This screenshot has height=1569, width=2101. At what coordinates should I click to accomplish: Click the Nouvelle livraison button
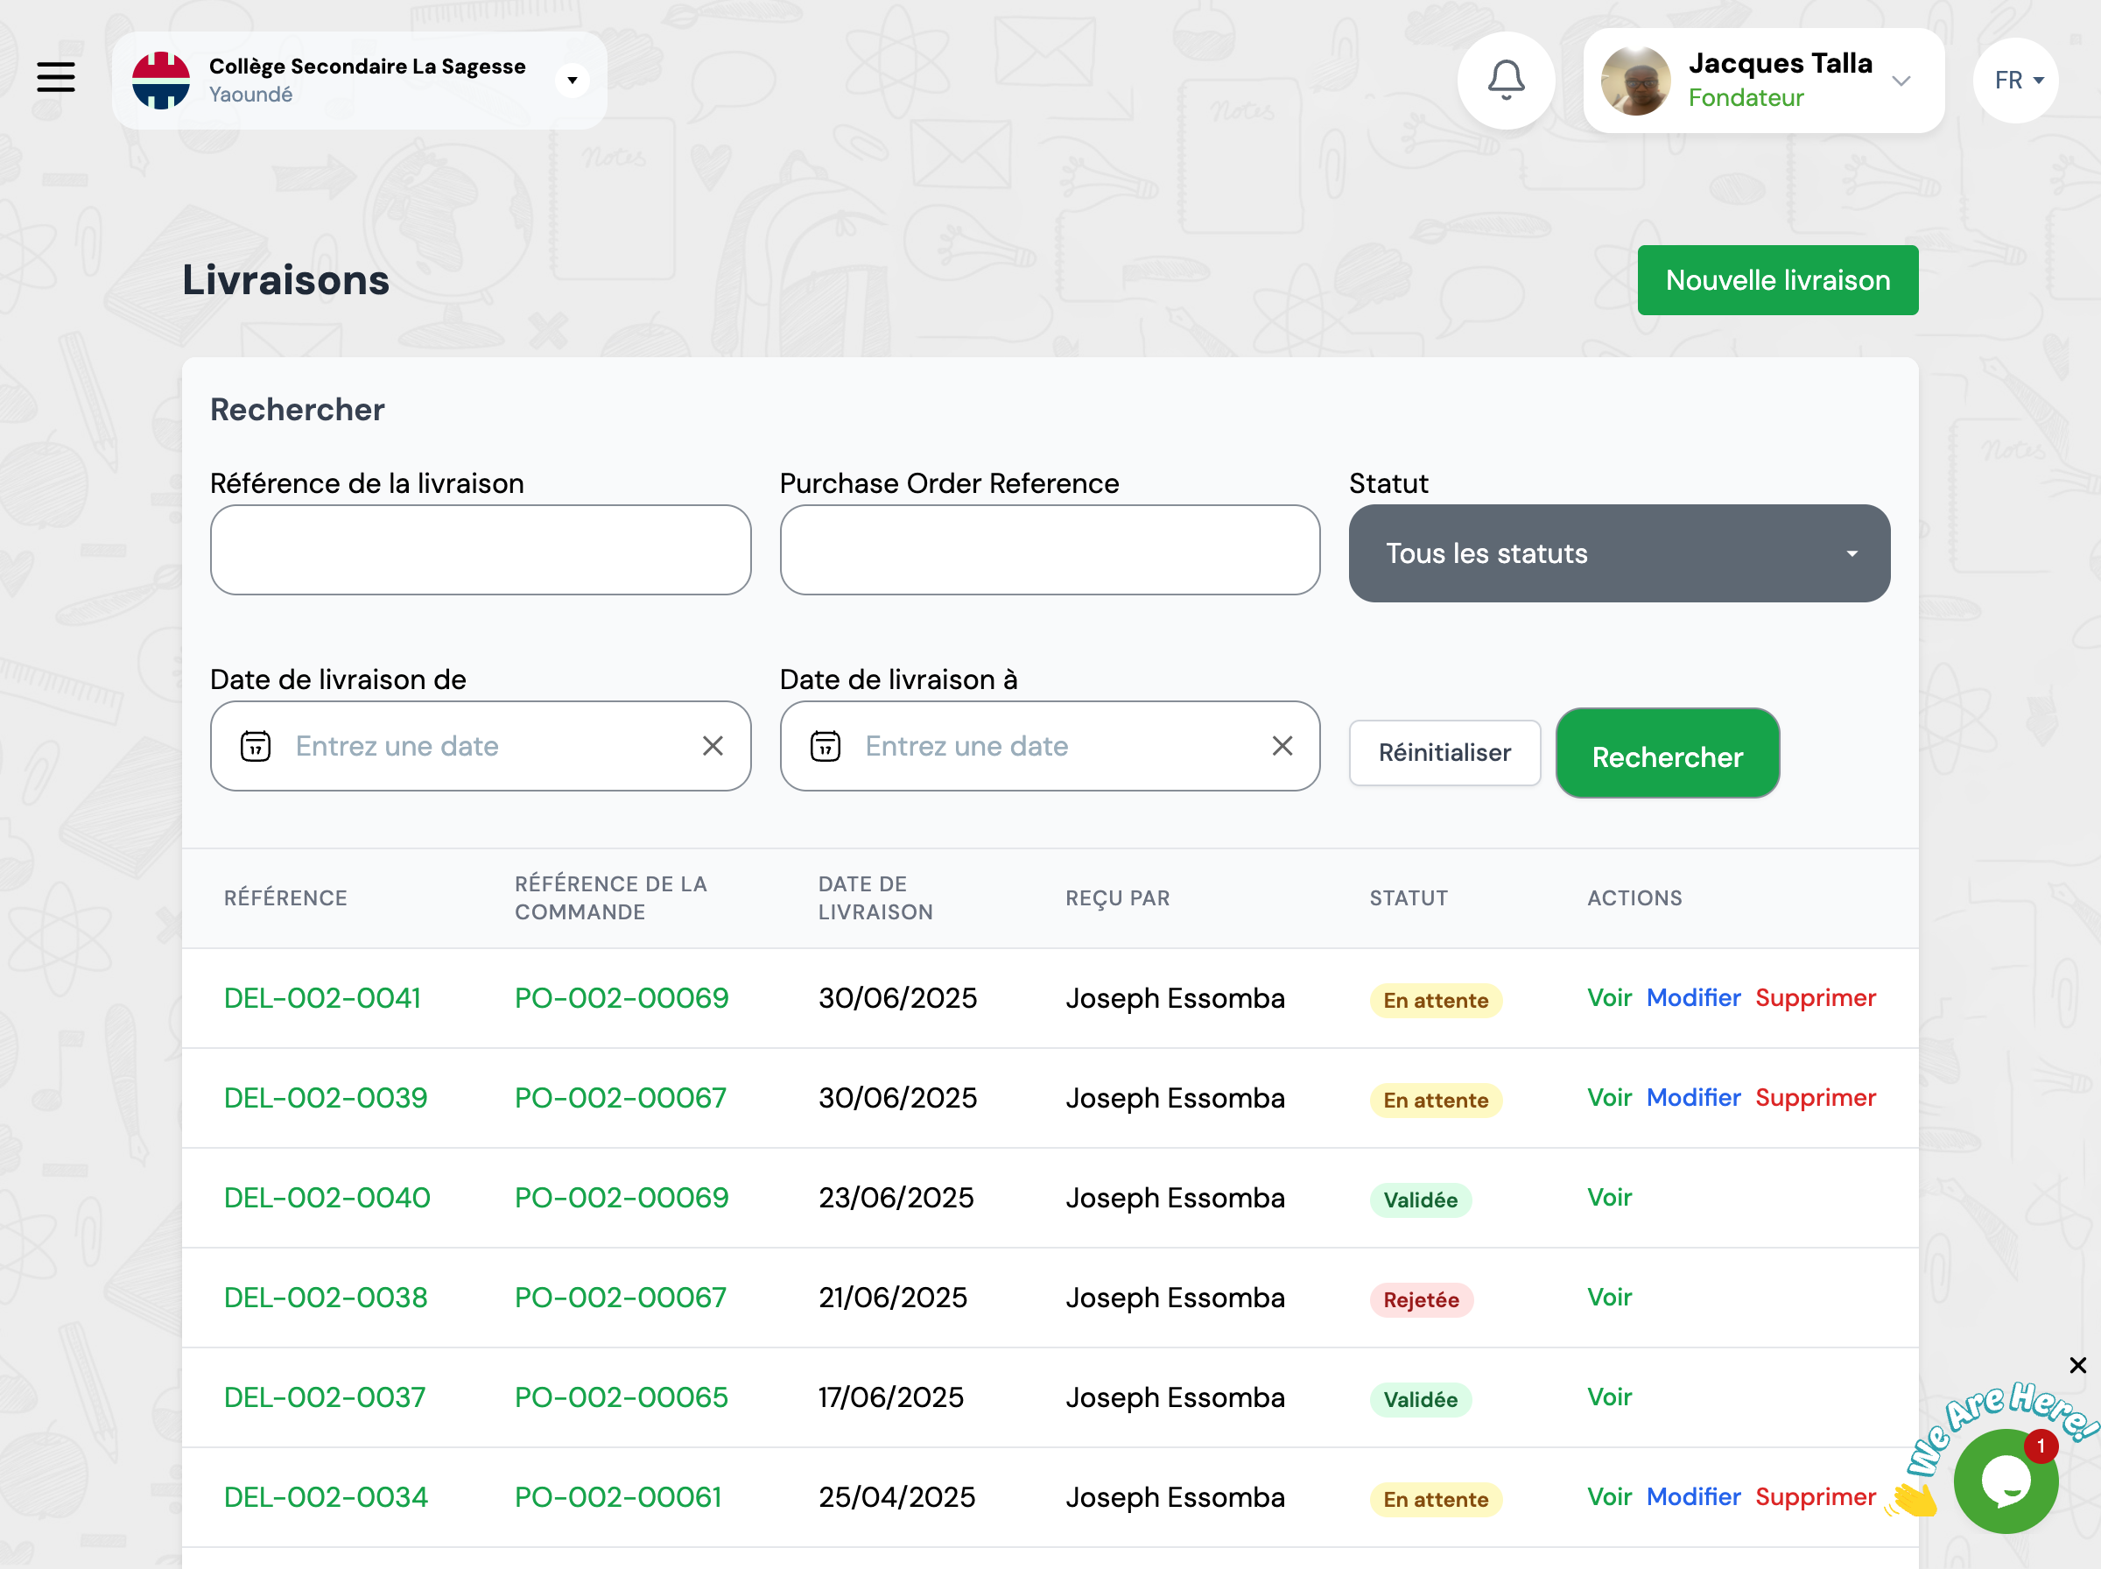coord(1777,280)
